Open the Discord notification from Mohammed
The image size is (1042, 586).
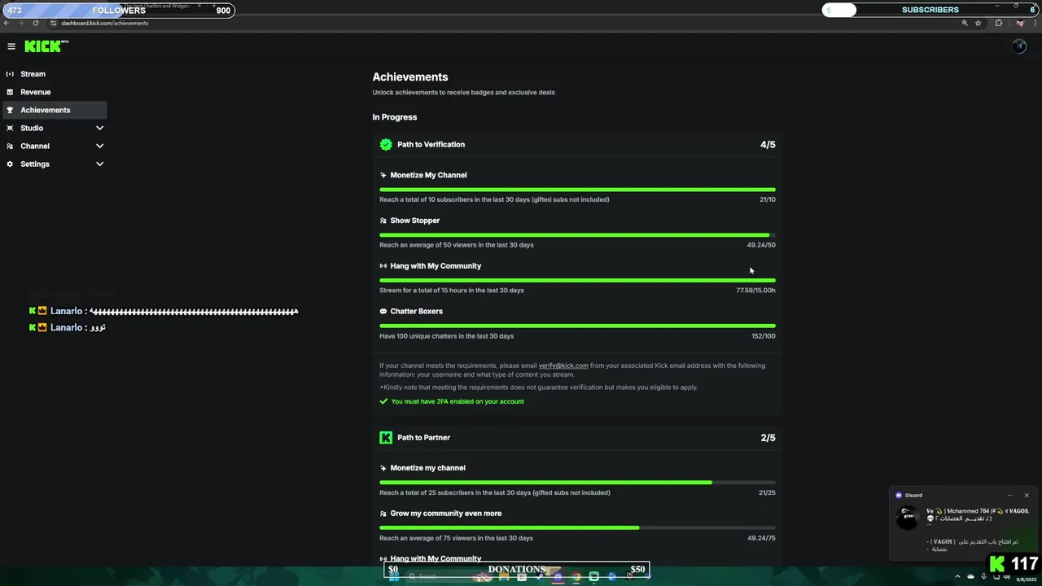[x=964, y=524]
